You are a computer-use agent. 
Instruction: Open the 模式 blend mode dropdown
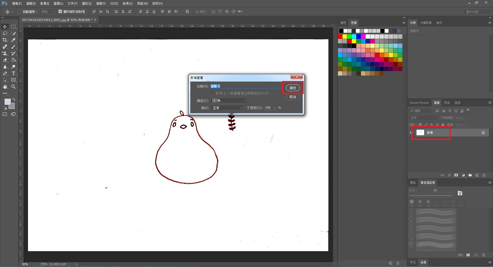227,108
